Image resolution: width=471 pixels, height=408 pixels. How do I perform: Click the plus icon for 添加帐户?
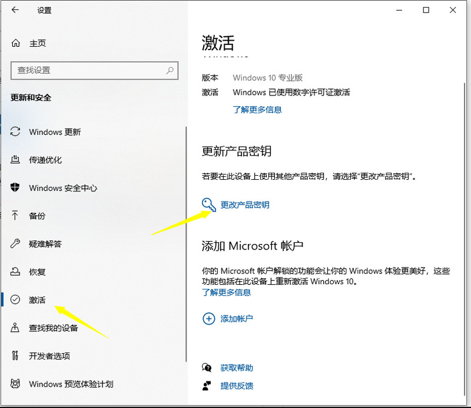coord(208,318)
